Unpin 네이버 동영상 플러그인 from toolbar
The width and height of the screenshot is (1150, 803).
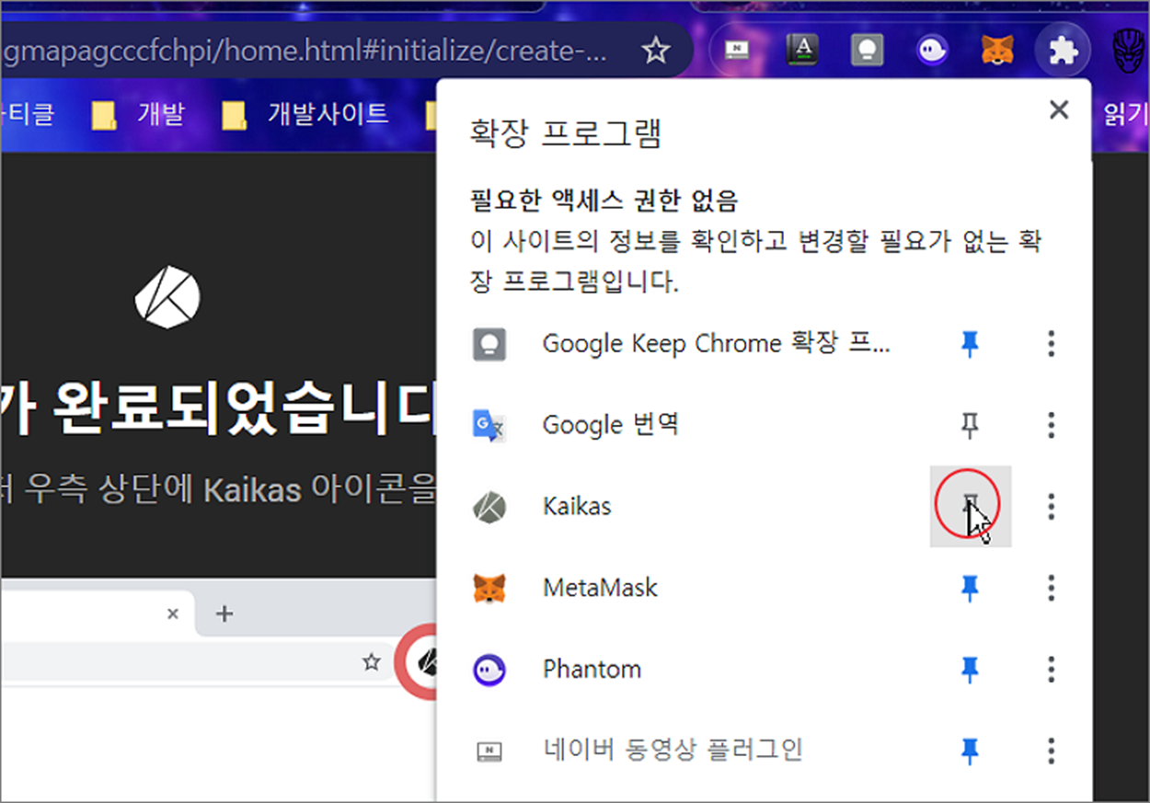970,750
